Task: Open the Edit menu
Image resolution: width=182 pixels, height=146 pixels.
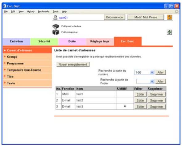Action: pyautogui.click(x=13, y=11)
